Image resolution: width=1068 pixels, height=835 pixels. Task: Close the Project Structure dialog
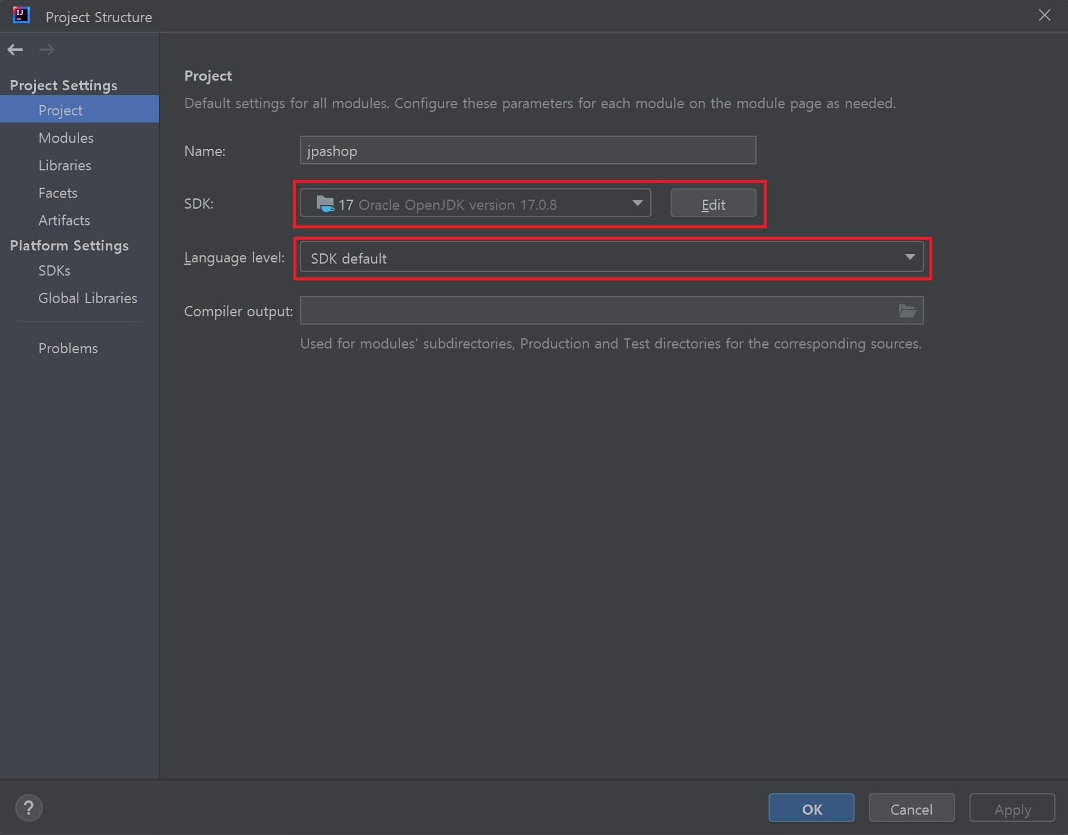click(x=1045, y=16)
